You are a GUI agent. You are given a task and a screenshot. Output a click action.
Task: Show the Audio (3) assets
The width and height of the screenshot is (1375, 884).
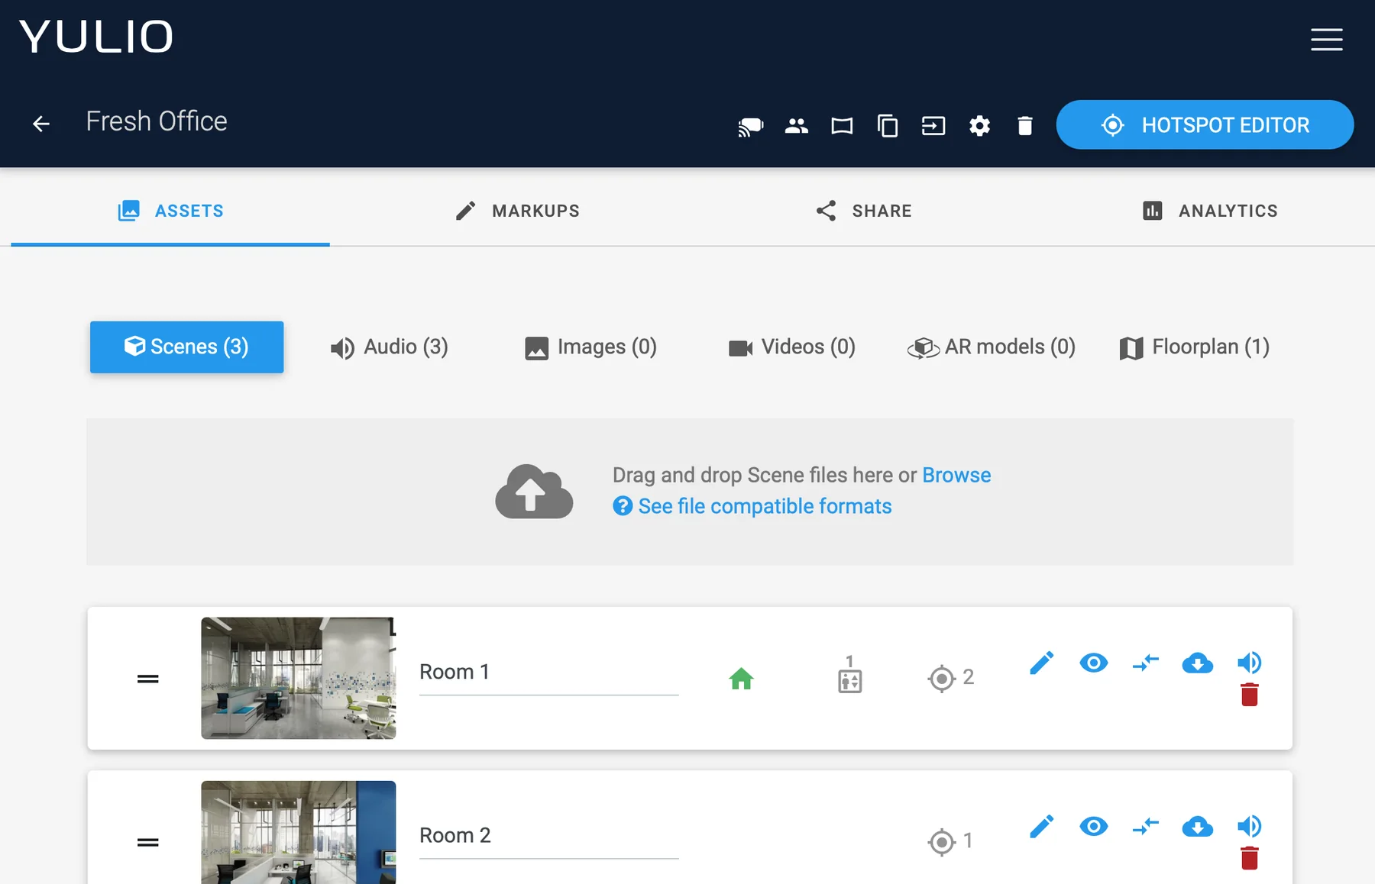tap(389, 347)
